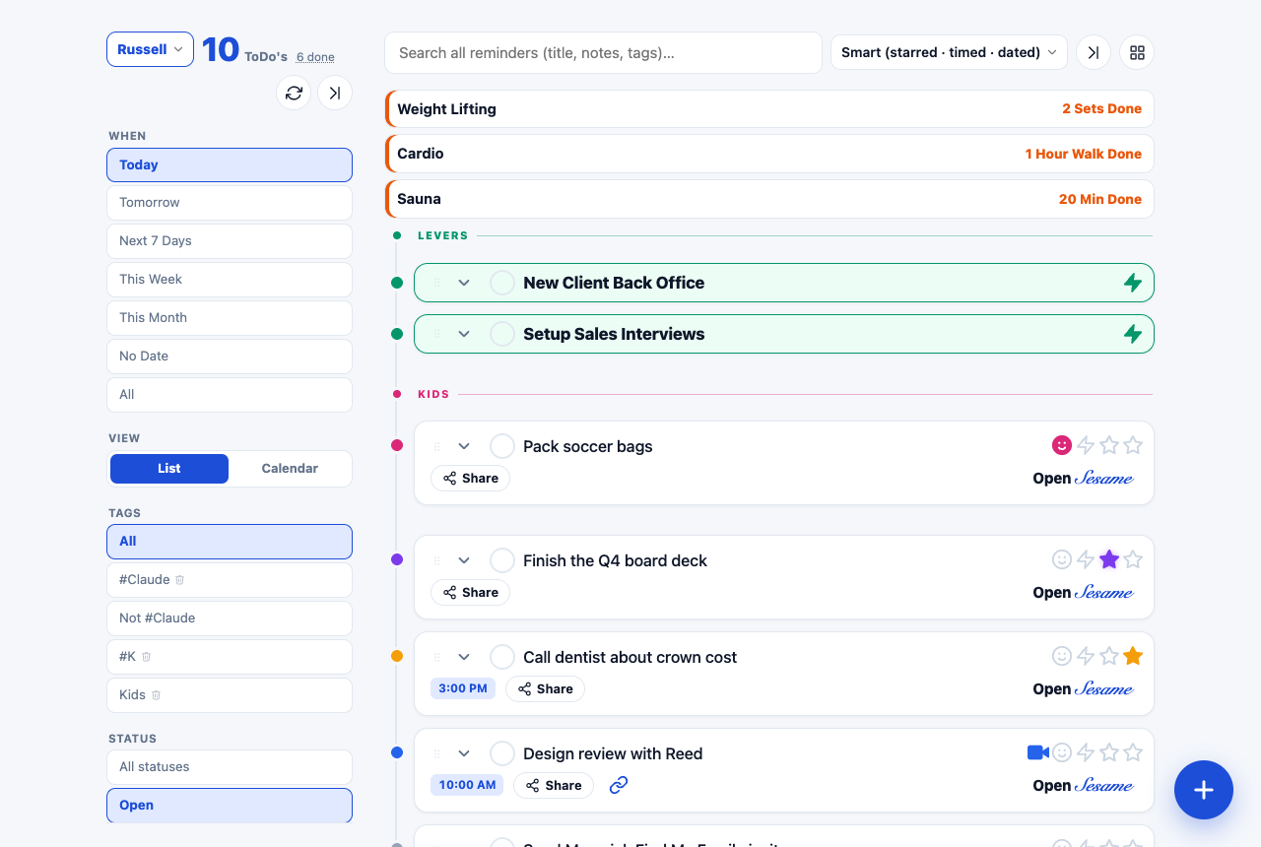
Task: Click the trash icon beside the #K tag
Action: click(x=146, y=657)
